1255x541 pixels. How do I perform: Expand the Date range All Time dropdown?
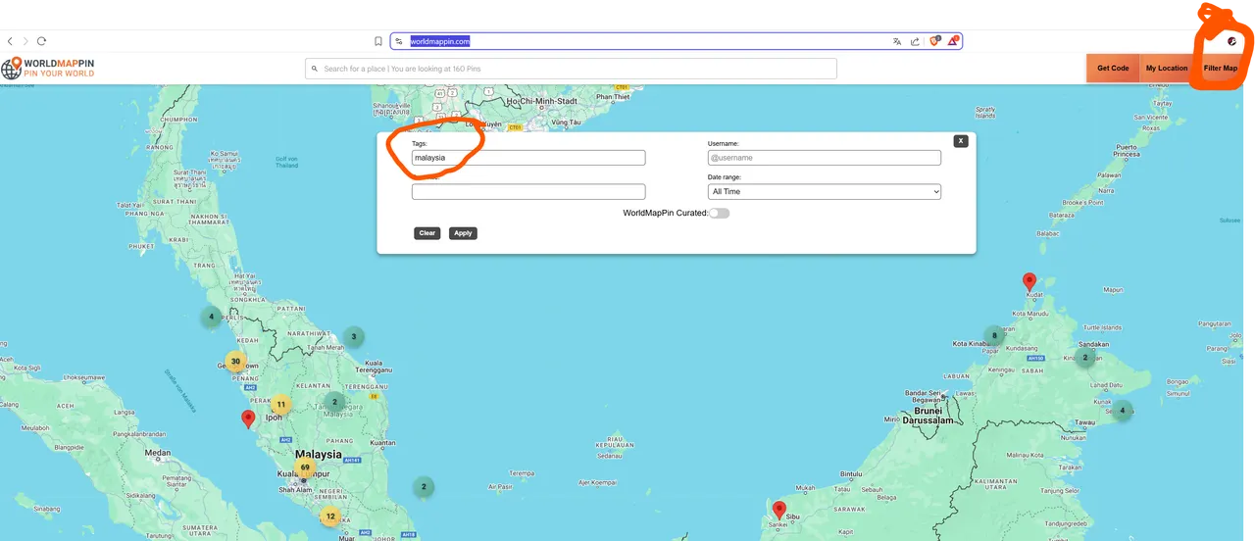click(x=825, y=192)
